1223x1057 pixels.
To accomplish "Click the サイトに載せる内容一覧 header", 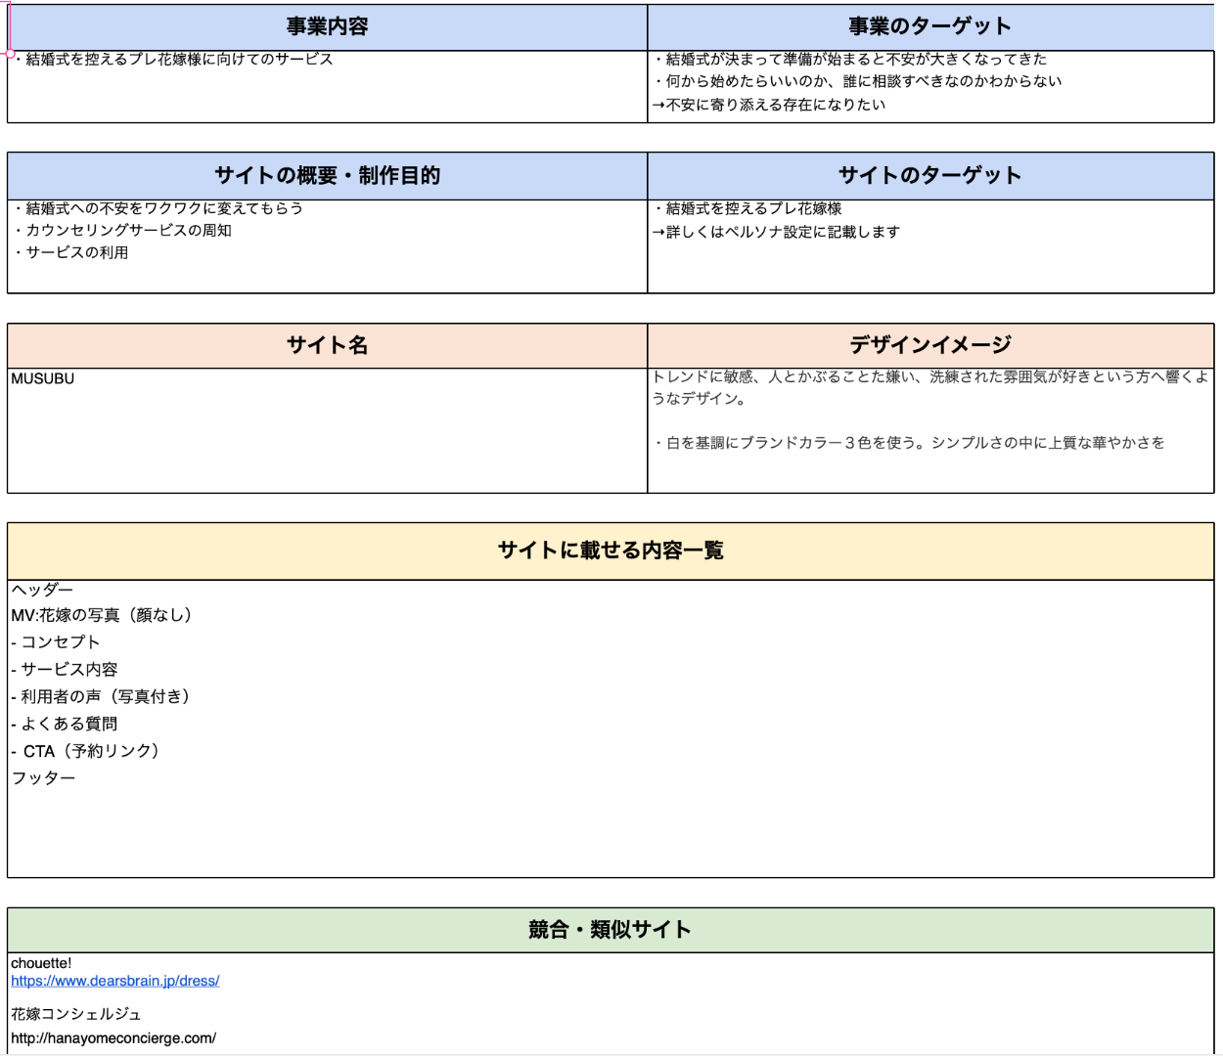I will coord(611,551).
